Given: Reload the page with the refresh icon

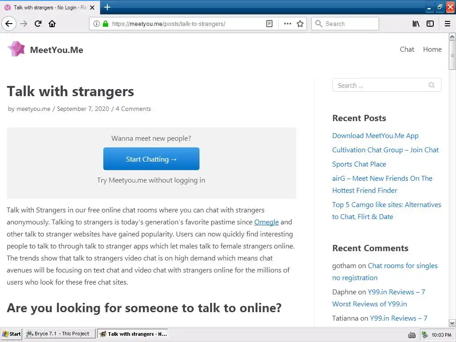Looking at the screenshot, I should click(x=38, y=24).
